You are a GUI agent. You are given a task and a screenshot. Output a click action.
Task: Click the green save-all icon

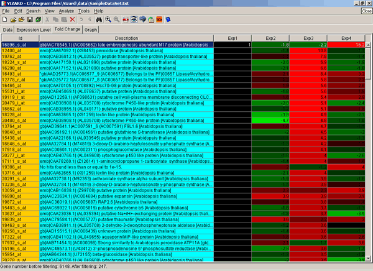[x=38, y=19]
